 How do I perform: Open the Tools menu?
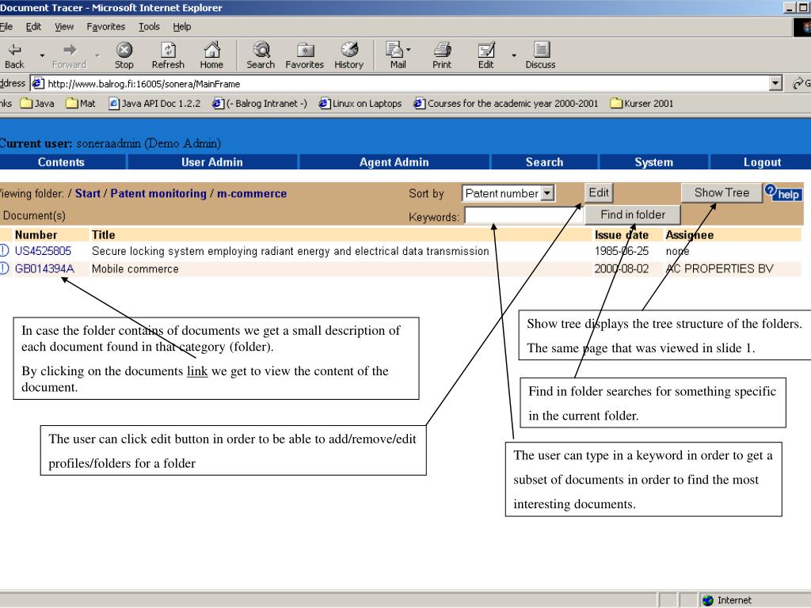[x=149, y=26]
